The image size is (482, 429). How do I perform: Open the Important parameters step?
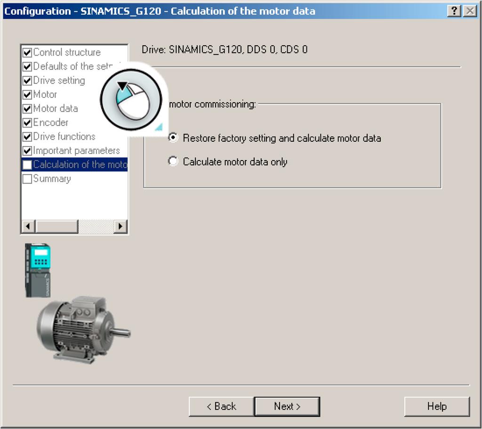tap(77, 151)
